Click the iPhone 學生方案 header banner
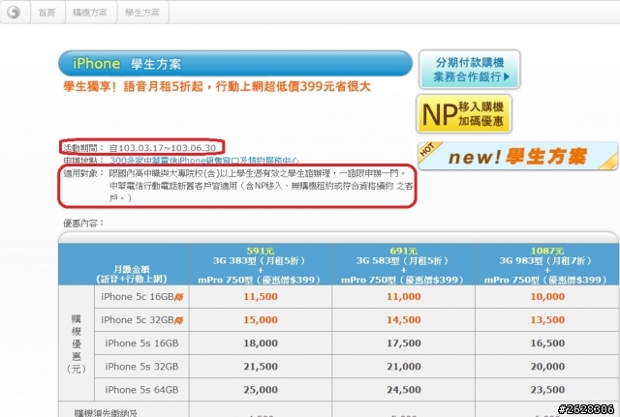The height and width of the screenshot is (417, 620). pos(235,63)
